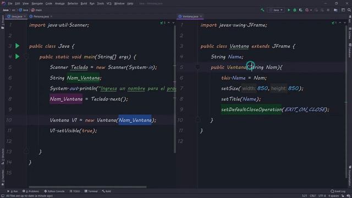Open the Python Console tool window

54,191
